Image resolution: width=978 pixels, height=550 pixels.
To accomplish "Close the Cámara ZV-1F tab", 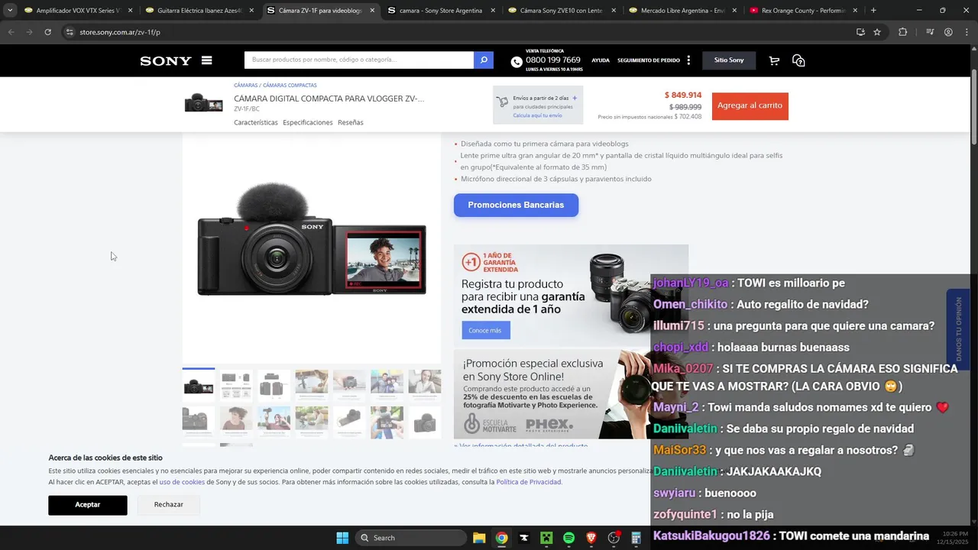I will pos(372,11).
